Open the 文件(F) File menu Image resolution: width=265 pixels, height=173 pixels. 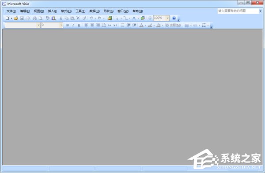pyautogui.click(x=11, y=11)
